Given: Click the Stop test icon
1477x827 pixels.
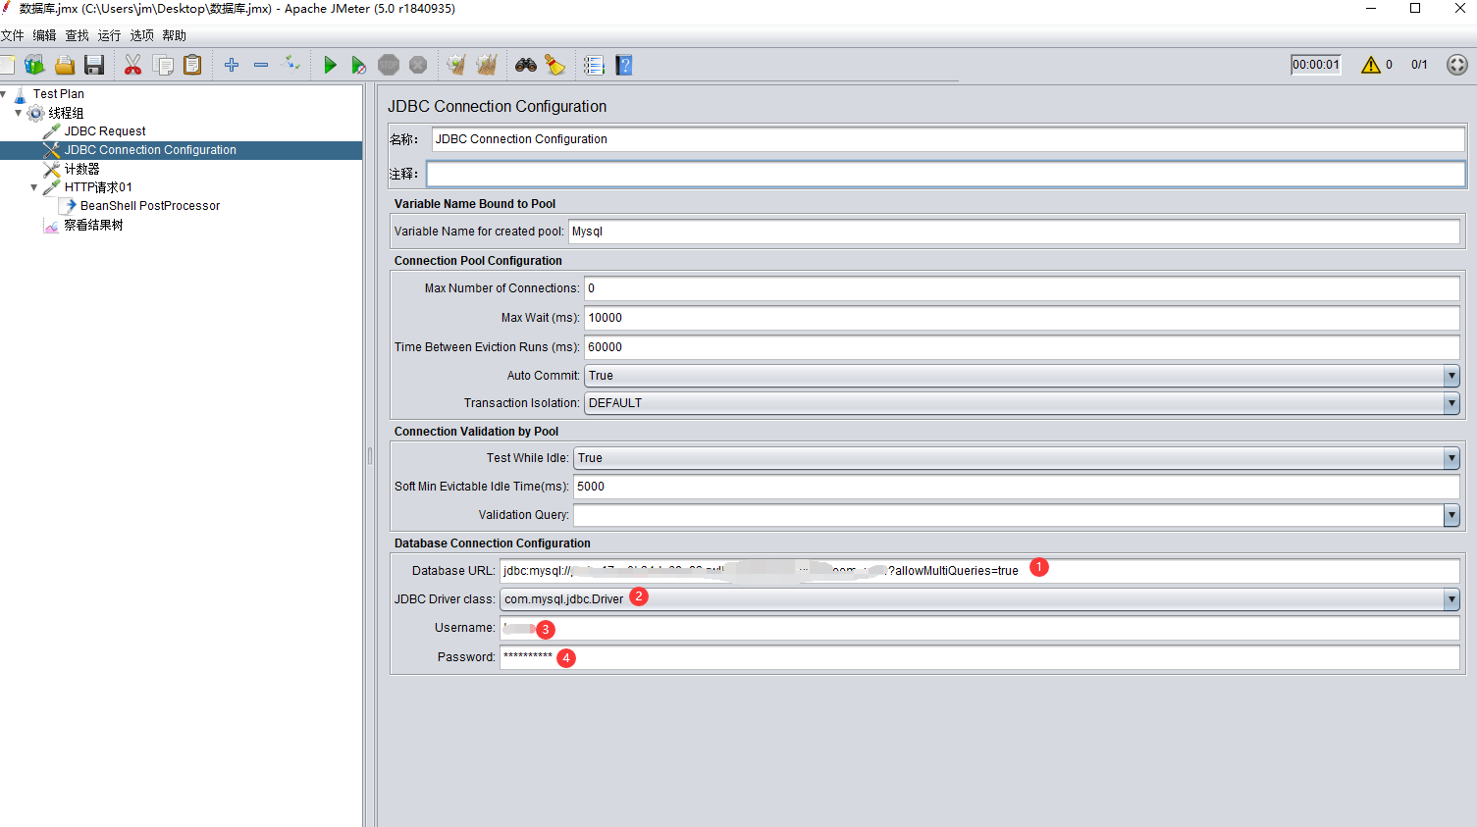Looking at the screenshot, I should point(389,65).
